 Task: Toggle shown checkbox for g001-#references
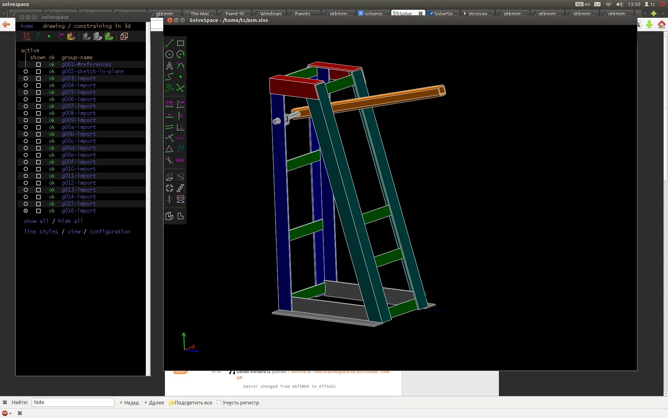[x=38, y=64]
